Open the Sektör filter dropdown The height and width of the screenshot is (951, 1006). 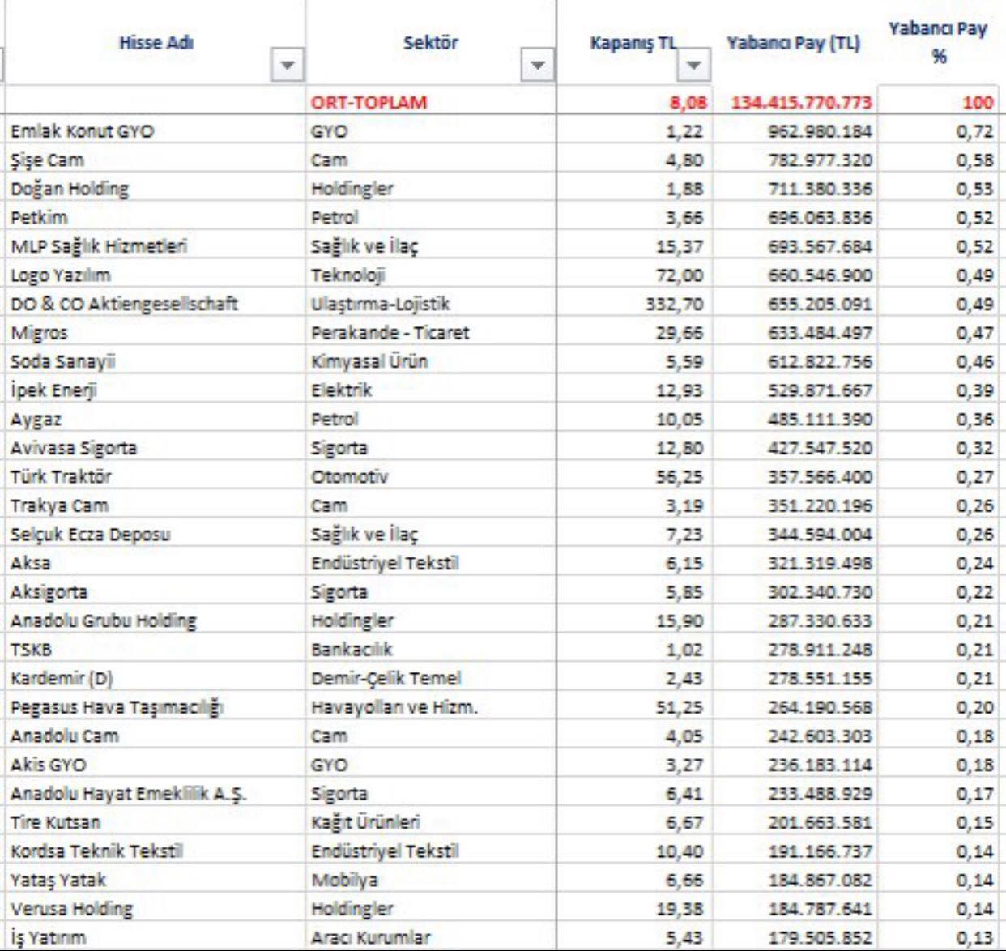537,66
